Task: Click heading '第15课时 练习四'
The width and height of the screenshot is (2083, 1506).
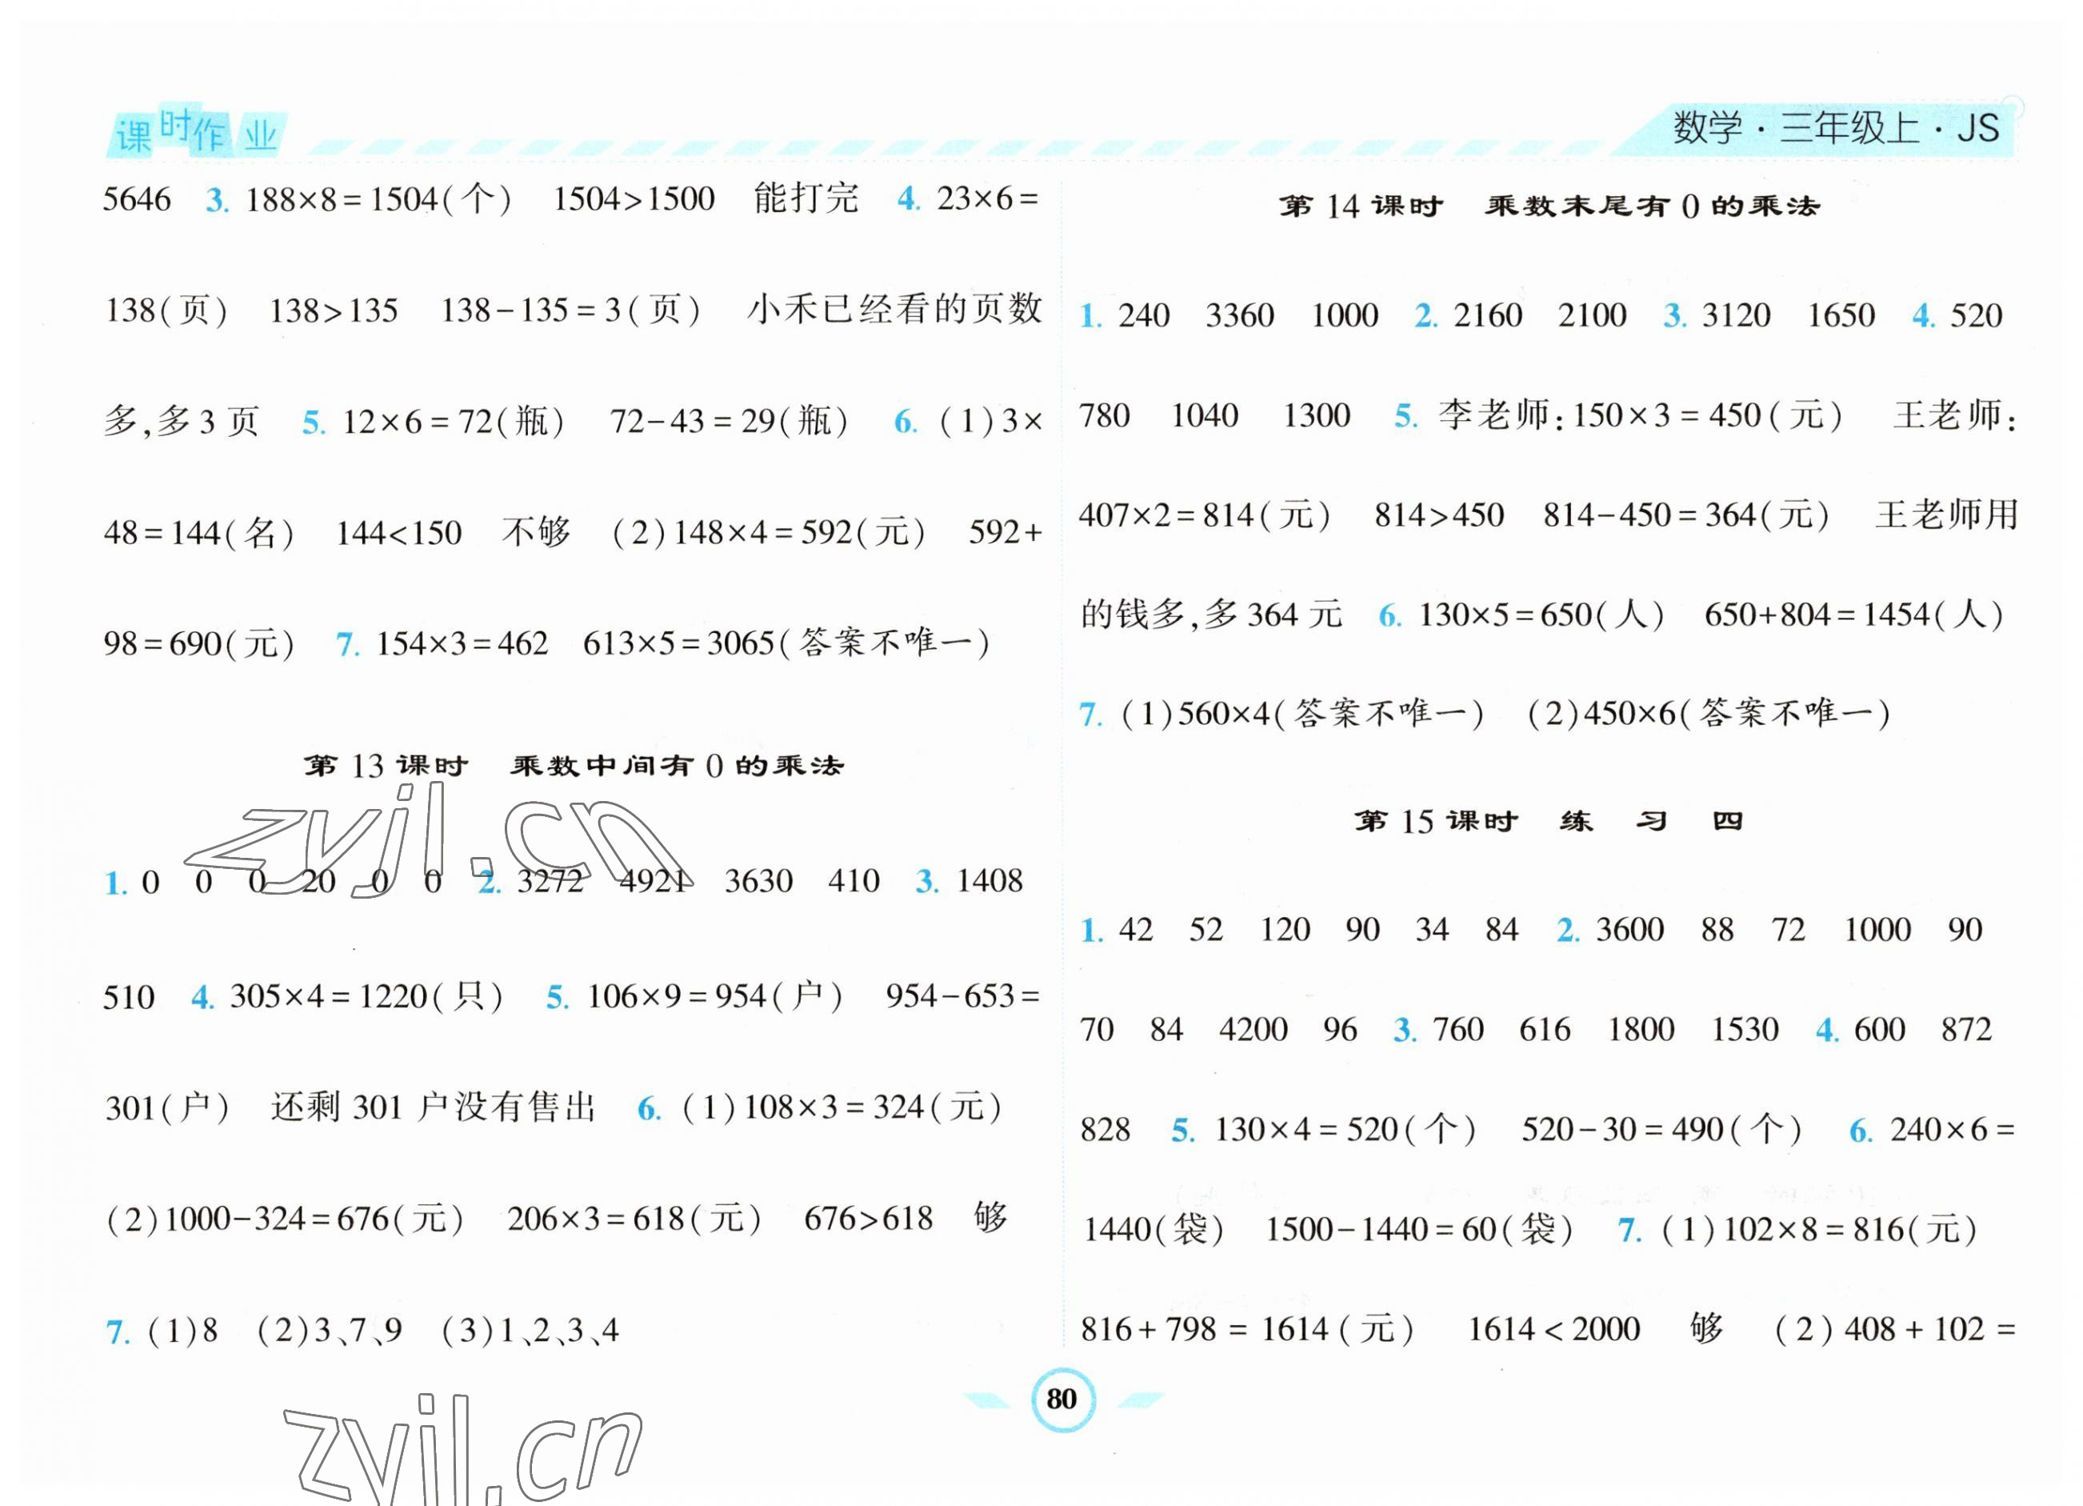Action: 1549,819
